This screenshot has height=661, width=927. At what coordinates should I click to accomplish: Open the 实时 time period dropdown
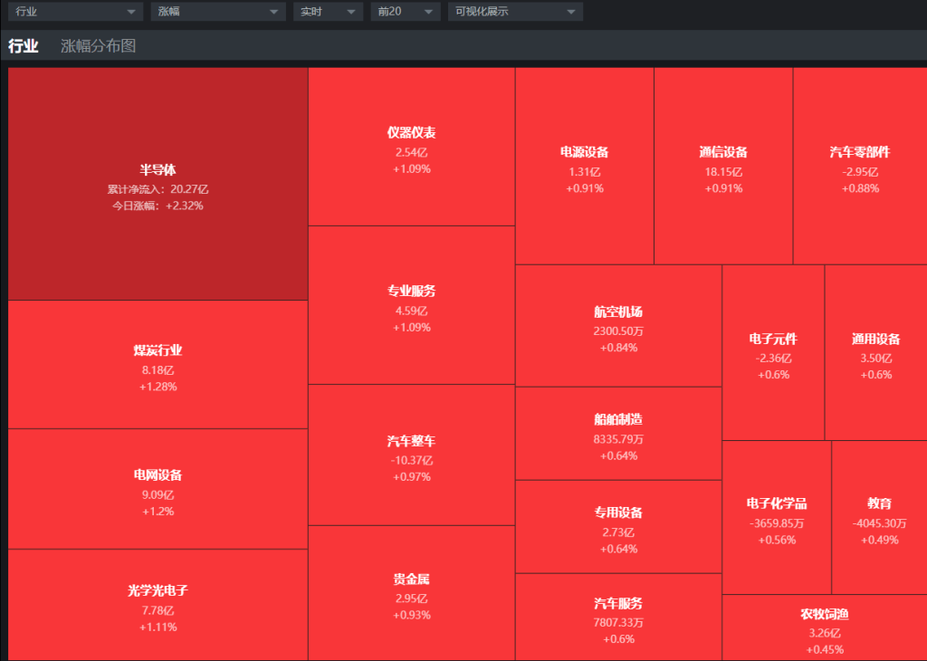point(327,12)
